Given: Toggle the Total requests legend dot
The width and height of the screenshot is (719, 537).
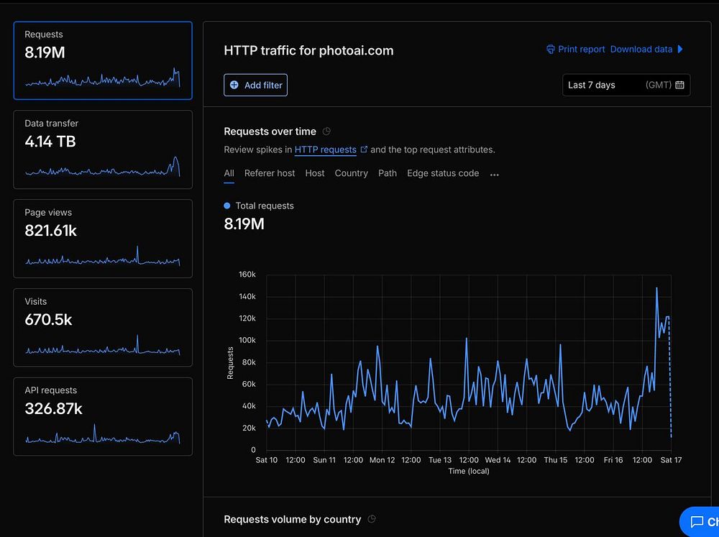Looking at the screenshot, I should point(228,206).
